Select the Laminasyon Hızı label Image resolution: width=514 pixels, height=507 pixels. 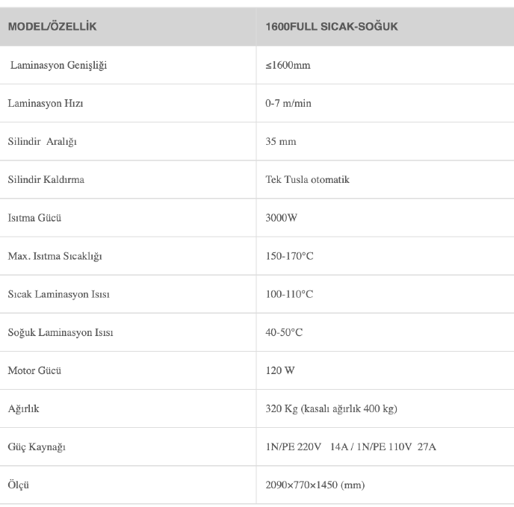click(x=46, y=103)
